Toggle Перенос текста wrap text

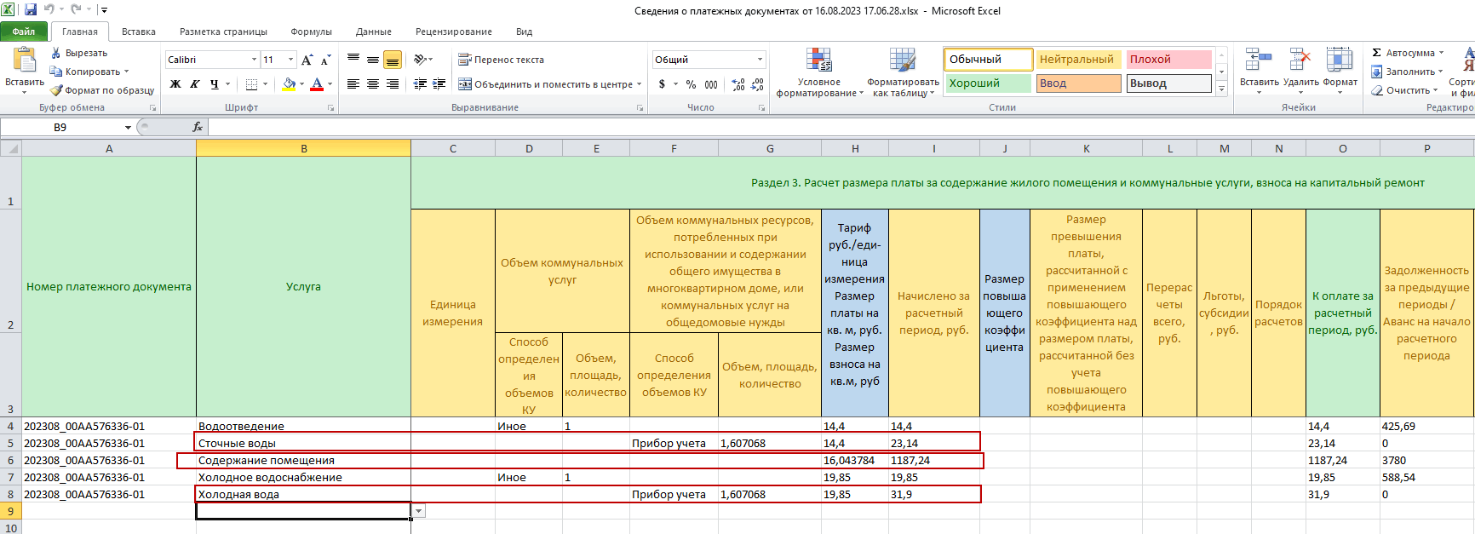[x=501, y=60]
